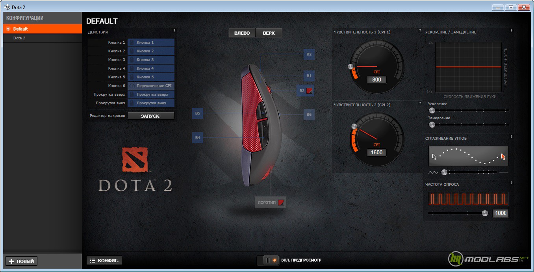
Task: Click the CPI 1 value field 800
Action: (x=376, y=80)
